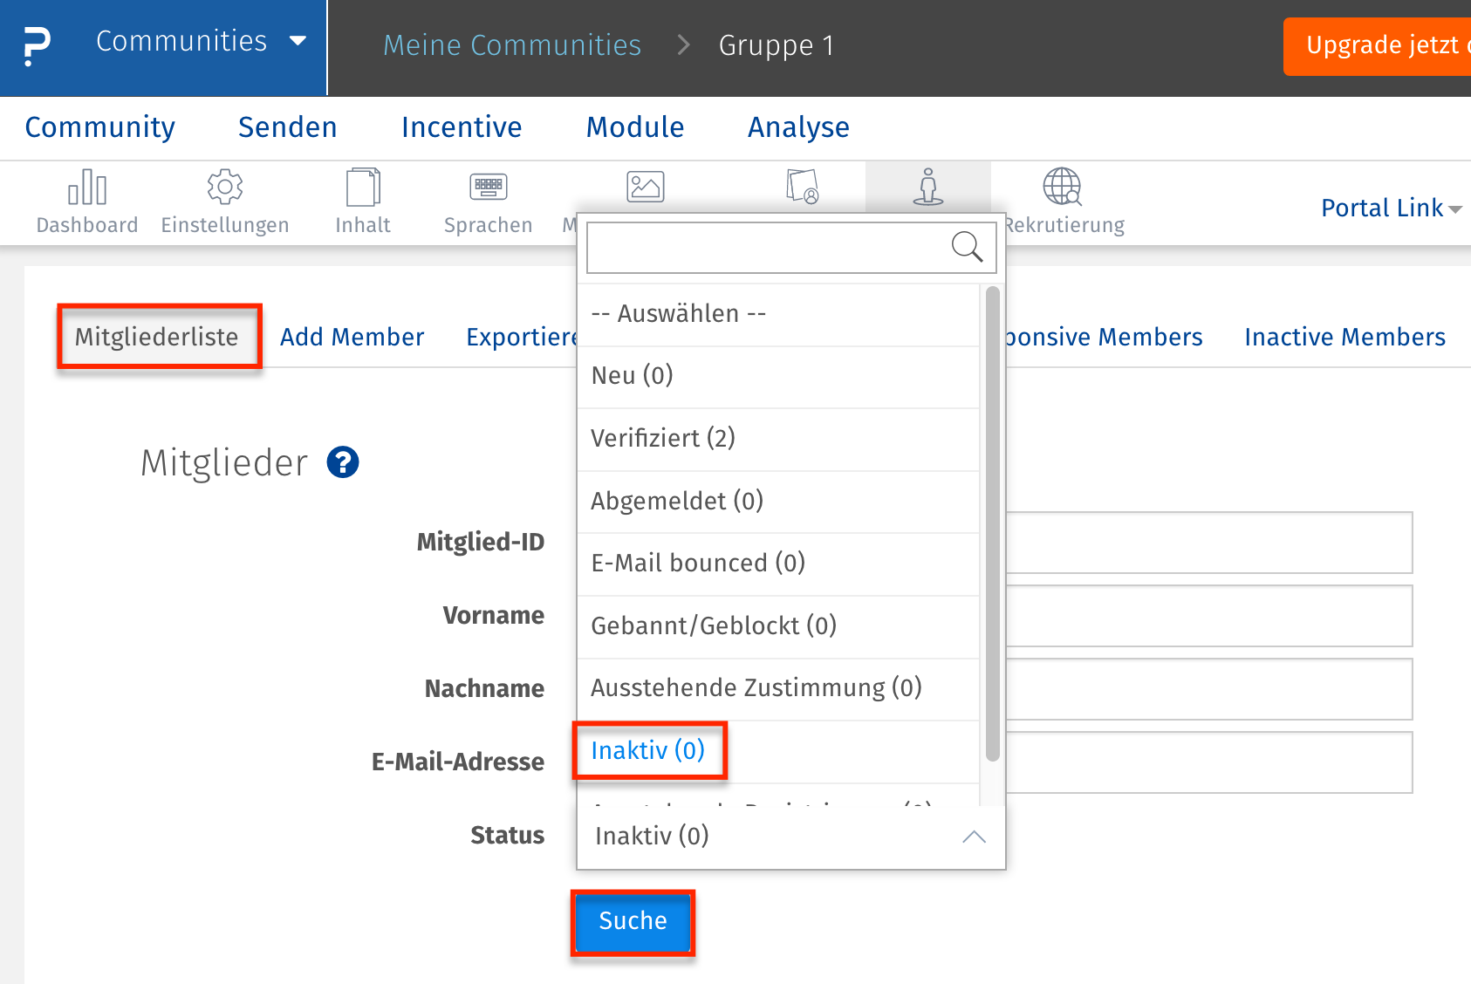Open the Inactive Members tab
This screenshot has width=1471, height=984.
[1344, 337]
